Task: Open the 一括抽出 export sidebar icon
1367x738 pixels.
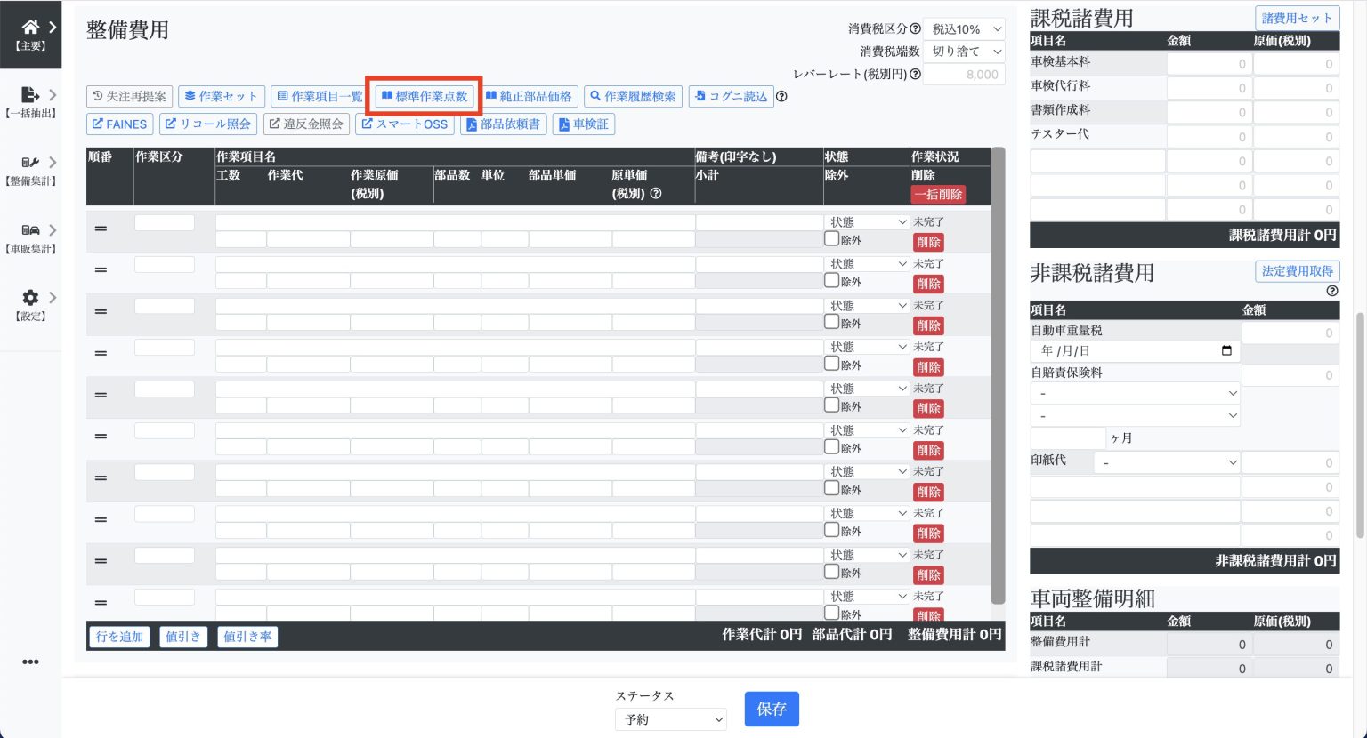Action: [30, 95]
